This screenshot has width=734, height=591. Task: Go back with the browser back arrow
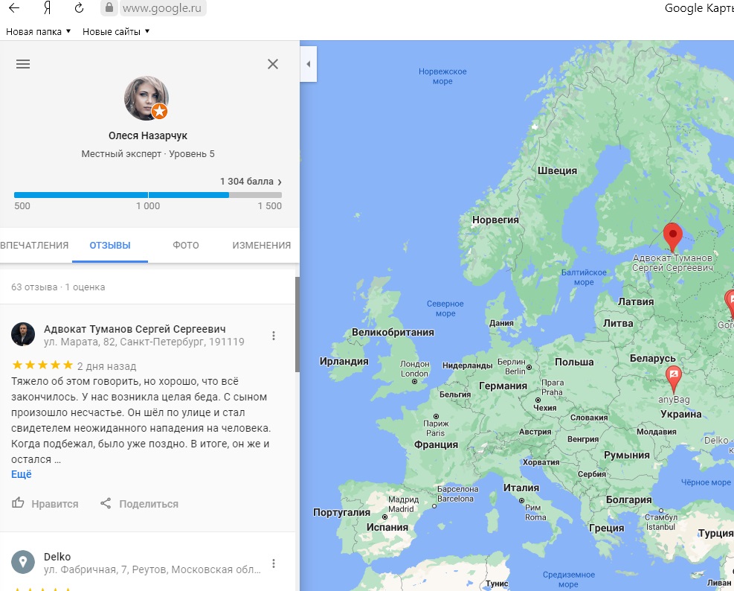pyautogui.click(x=15, y=8)
